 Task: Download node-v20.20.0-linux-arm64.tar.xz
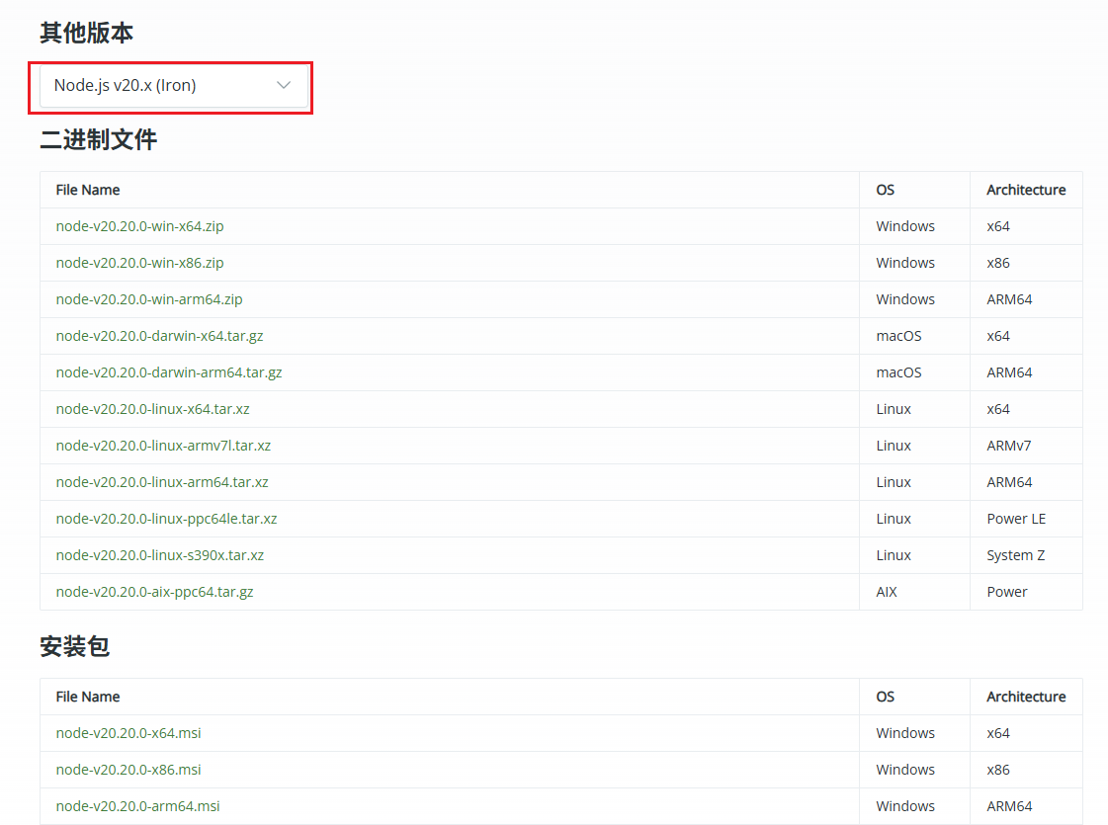162,482
